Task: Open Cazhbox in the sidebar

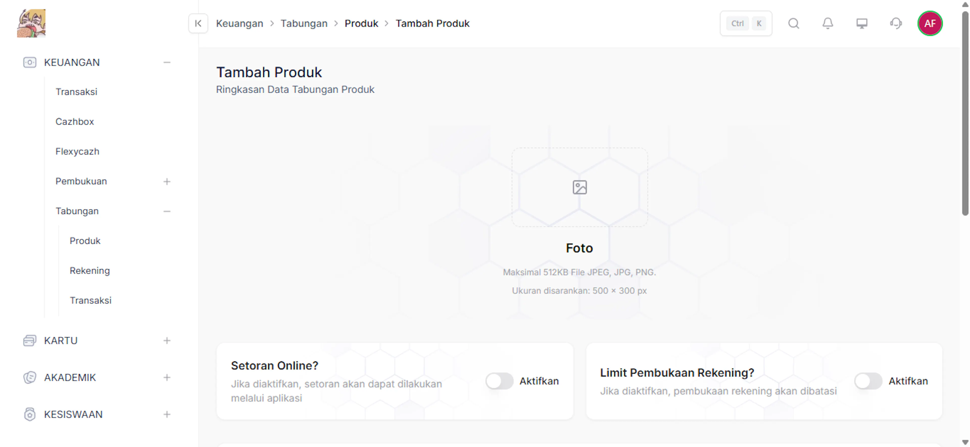Action: click(x=75, y=121)
